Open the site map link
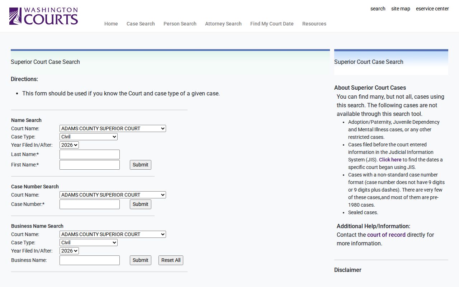The width and height of the screenshot is (459, 287). pos(401,9)
